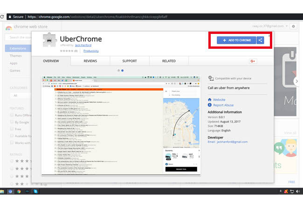
Task: Click the Report Abuse link
Action: coord(223,105)
